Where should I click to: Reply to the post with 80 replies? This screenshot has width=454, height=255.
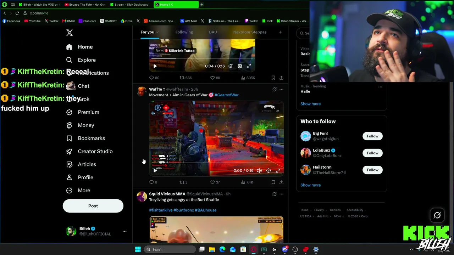tap(154, 78)
